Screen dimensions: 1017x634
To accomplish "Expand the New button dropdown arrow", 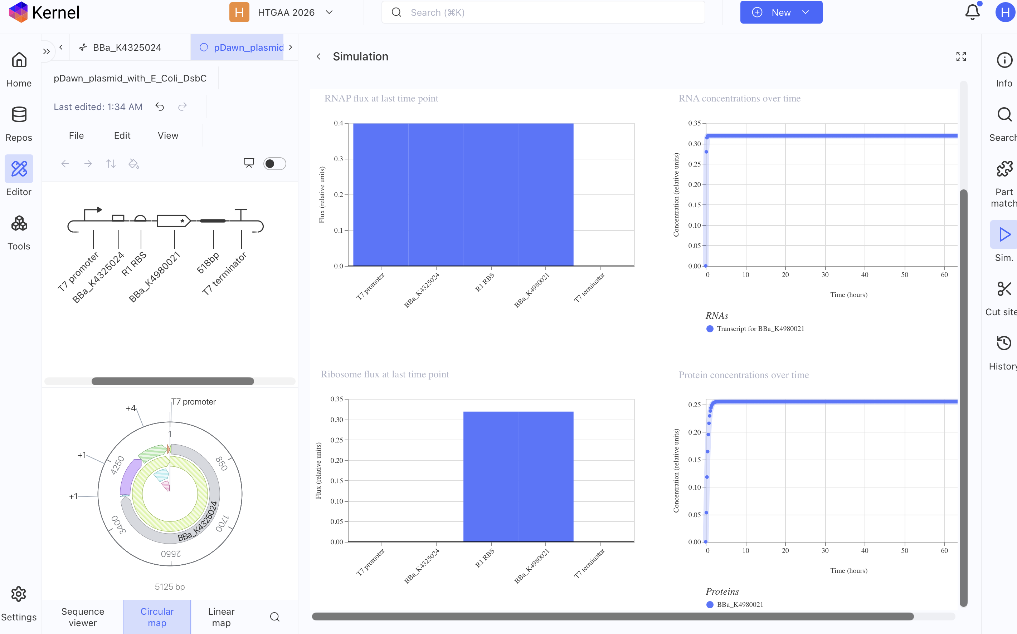I will pyautogui.click(x=805, y=12).
